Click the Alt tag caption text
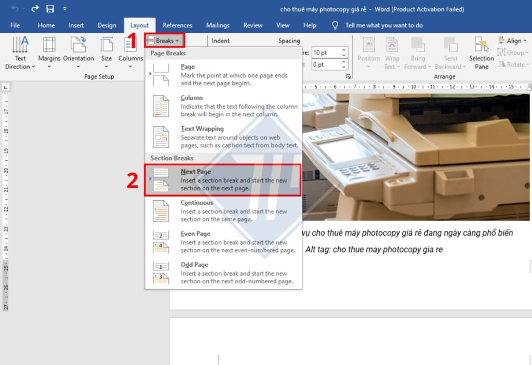Viewport: 532px width, 365px height. (374, 250)
